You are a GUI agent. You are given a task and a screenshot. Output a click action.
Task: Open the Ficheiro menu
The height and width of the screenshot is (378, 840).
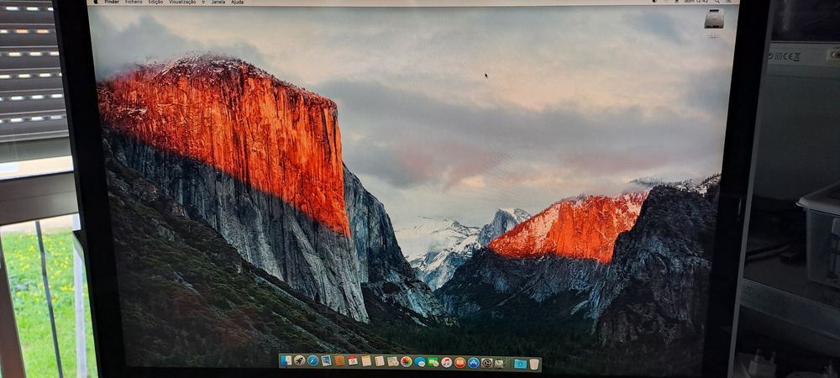click(134, 3)
